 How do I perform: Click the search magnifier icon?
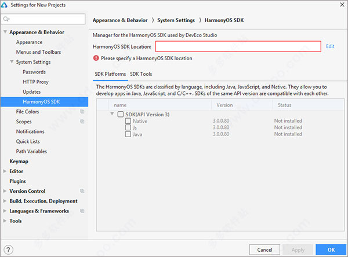click(x=6, y=19)
